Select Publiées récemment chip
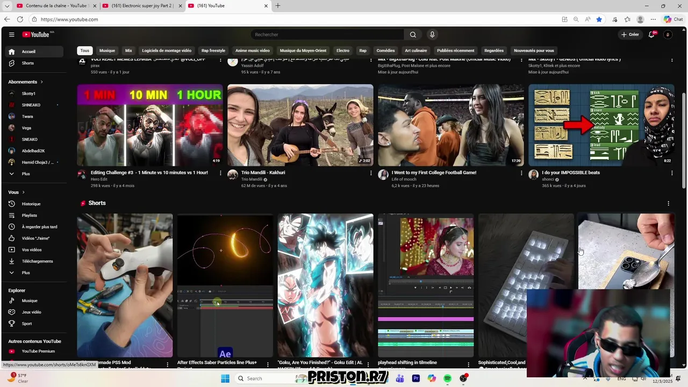Image resolution: width=688 pixels, height=387 pixels. pos(456,51)
